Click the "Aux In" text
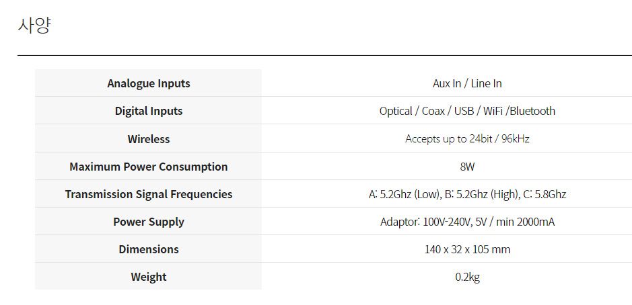 (x=447, y=83)
